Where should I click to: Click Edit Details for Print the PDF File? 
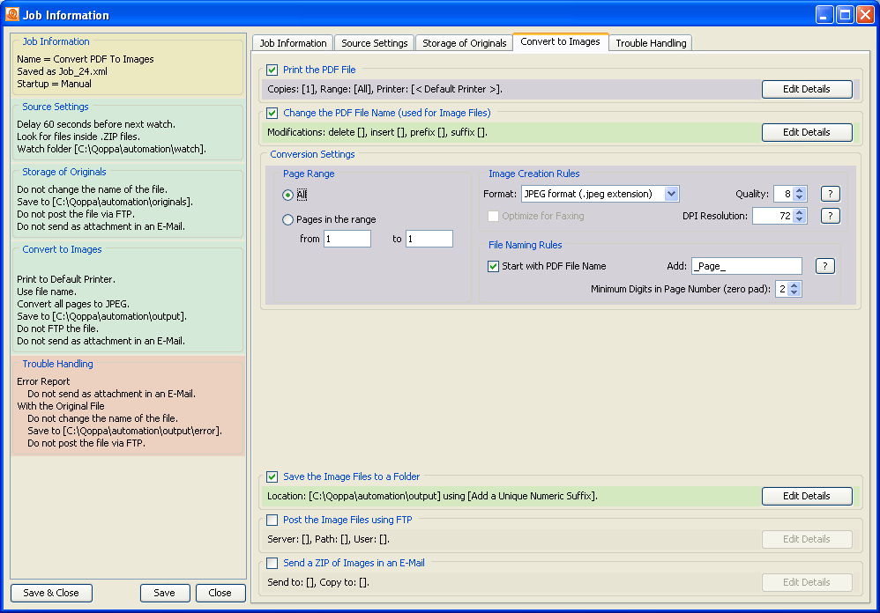pos(807,89)
